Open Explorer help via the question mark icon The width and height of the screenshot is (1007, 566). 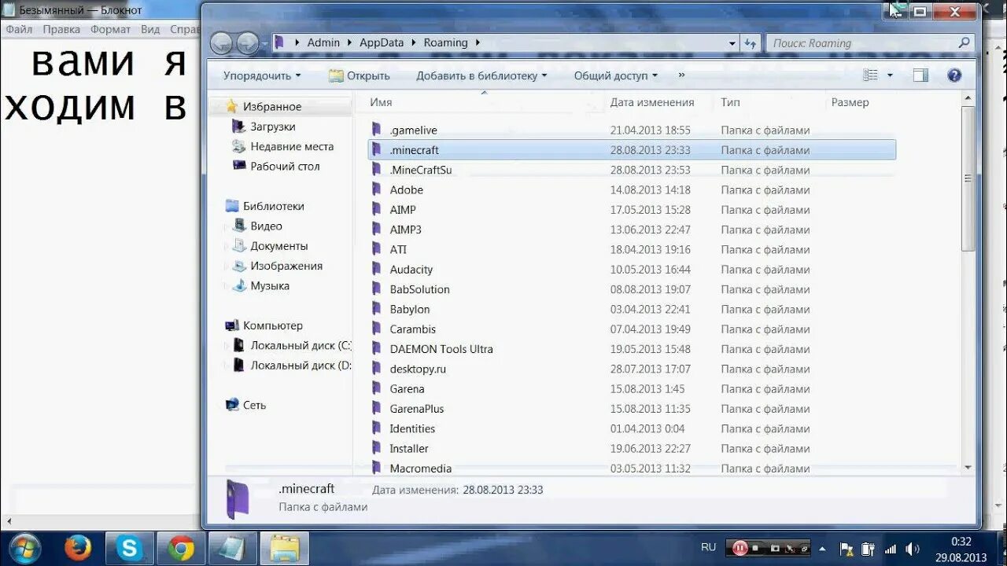[954, 75]
